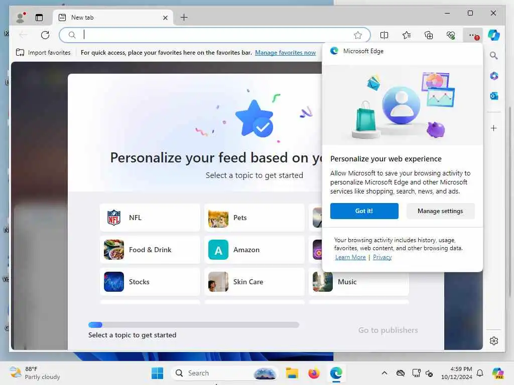Add this page to favorites star
Viewport: 514px width, 385px height.
[x=357, y=35]
